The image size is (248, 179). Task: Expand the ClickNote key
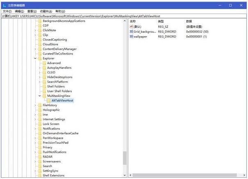(35, 30)
